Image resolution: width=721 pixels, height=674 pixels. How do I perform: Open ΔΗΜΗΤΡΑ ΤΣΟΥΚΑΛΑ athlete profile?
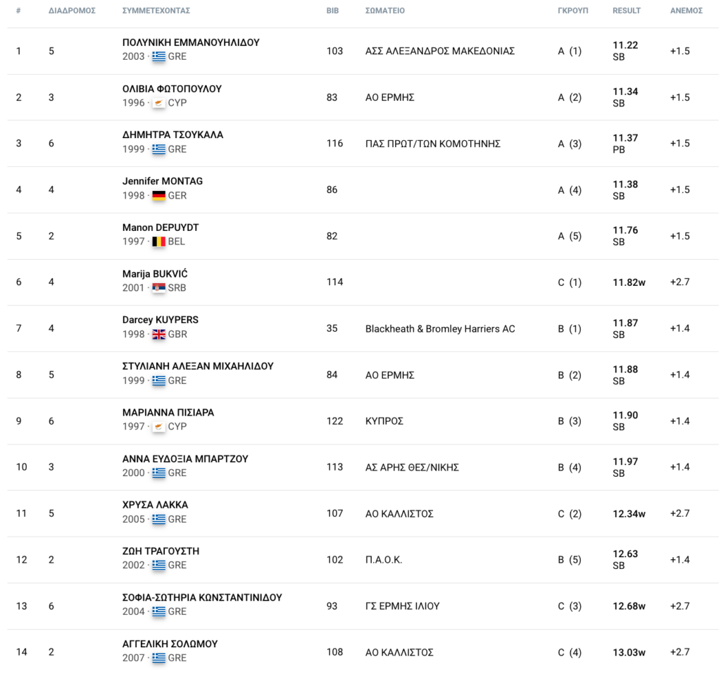pos(173,135)
